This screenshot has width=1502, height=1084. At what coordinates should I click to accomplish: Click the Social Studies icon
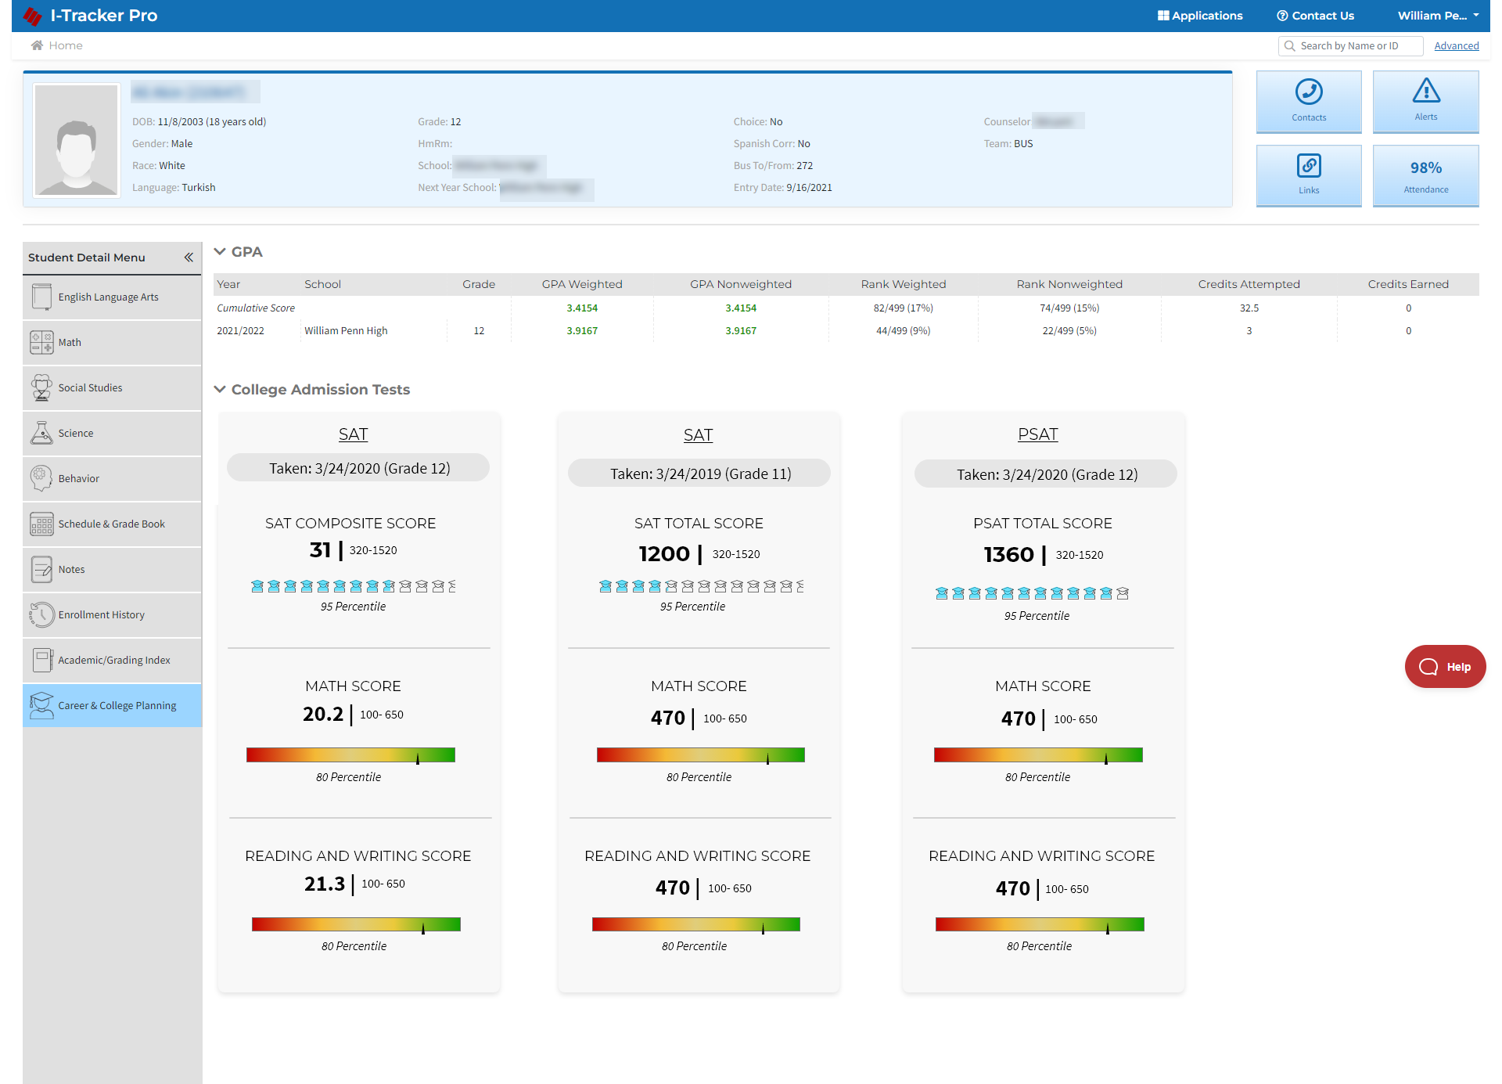41,387
